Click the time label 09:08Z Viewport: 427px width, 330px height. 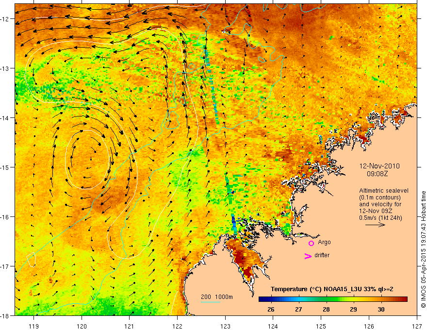377,174
